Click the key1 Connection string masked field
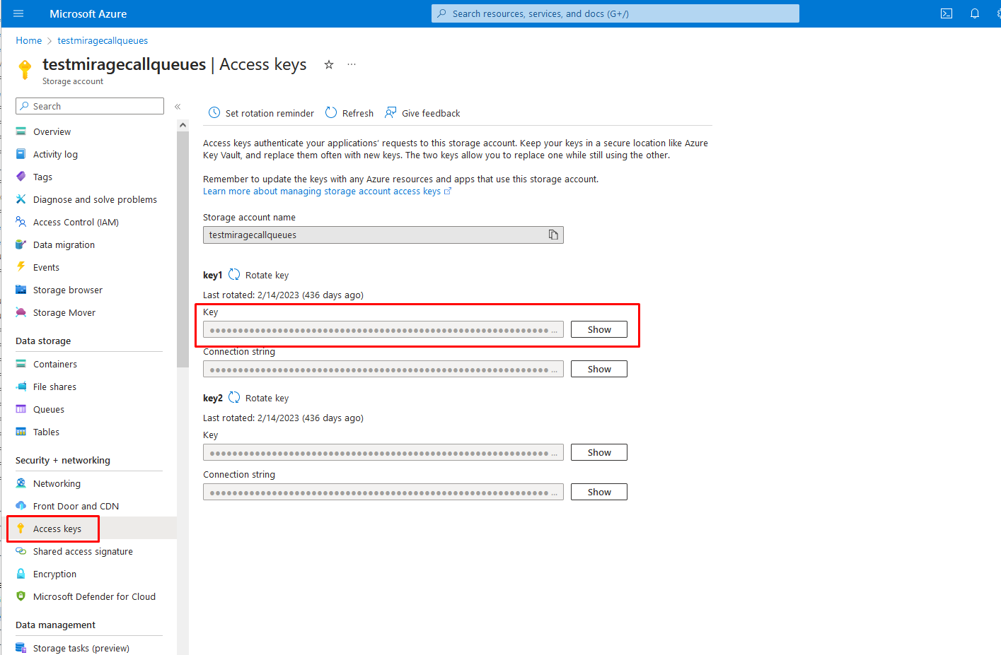Image resolution: width=1001 pixels, height=655 pixels. pos(383,369)
